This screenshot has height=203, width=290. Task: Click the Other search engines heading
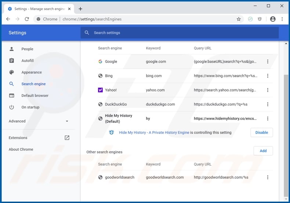point(104,152)
